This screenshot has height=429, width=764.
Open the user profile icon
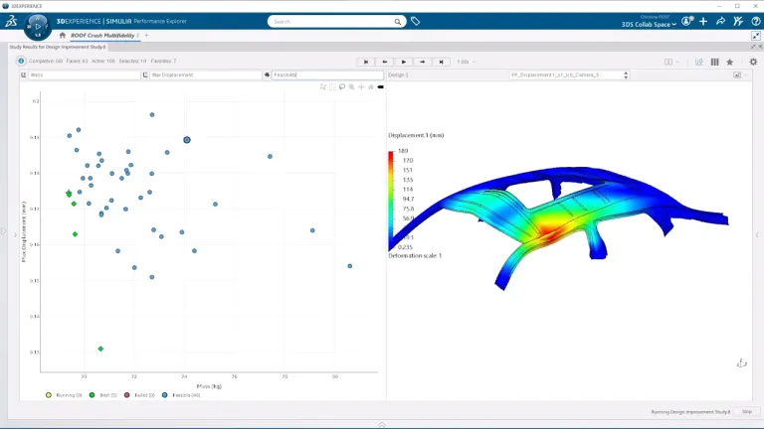coord(686,21)
